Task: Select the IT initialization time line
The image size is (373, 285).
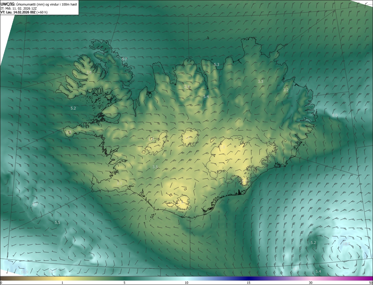Action: pyautogui.click(x=19, y=8)
